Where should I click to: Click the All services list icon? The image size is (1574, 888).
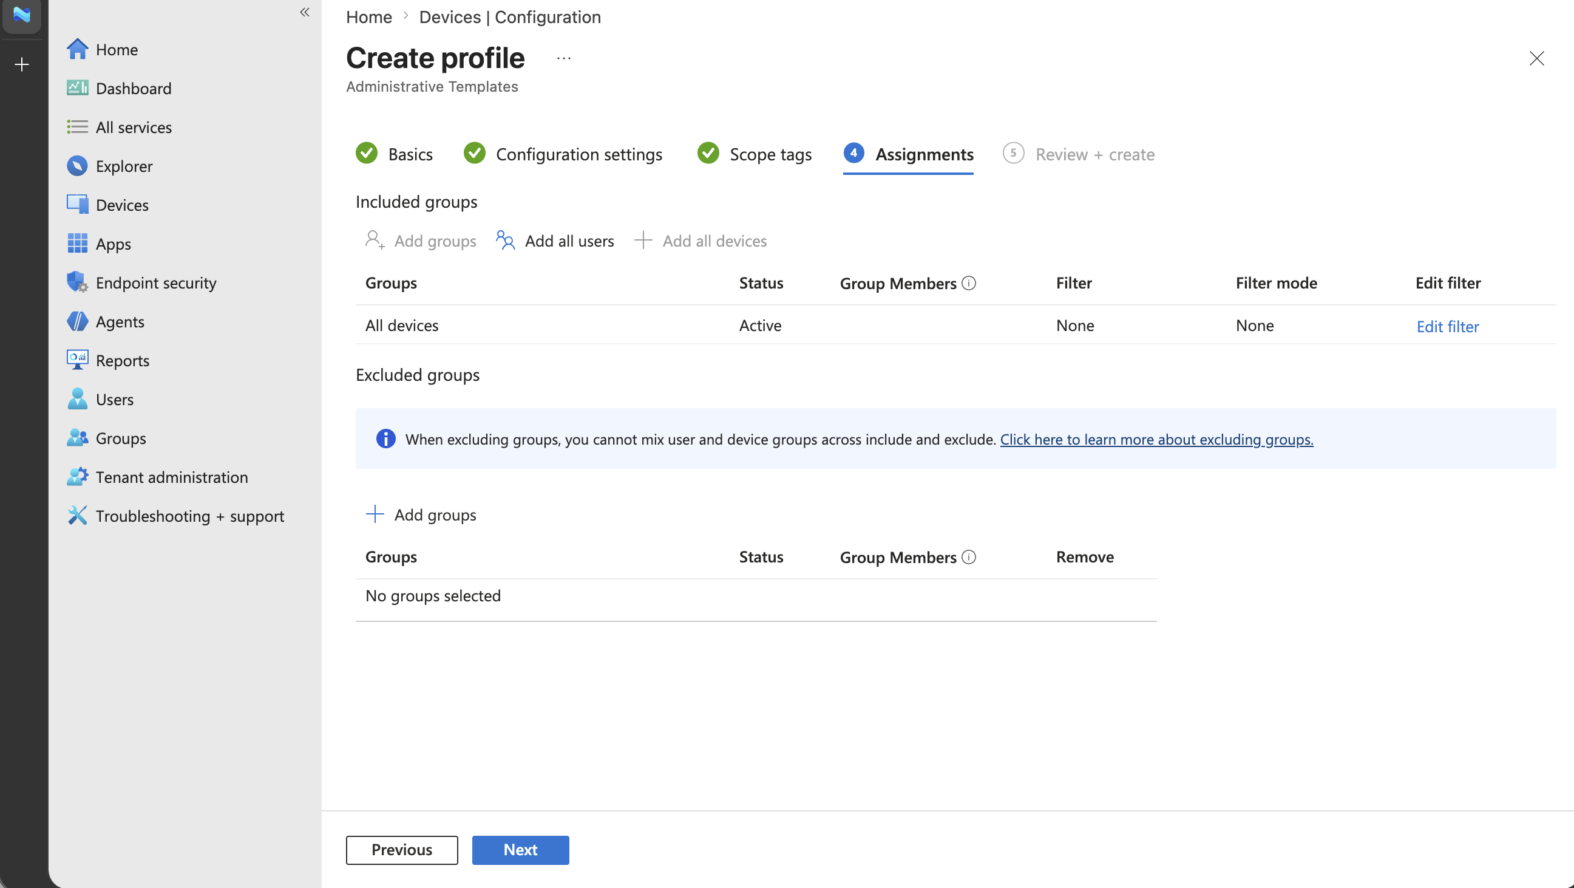point(77,127)
